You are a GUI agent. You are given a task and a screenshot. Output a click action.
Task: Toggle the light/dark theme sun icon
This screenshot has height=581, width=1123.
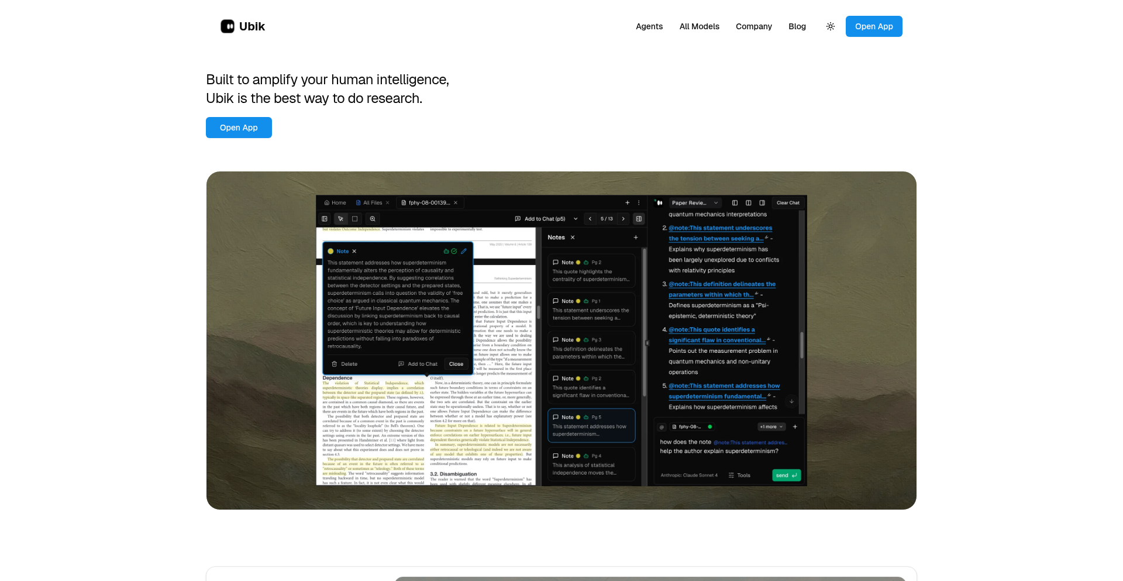[831, 26]
